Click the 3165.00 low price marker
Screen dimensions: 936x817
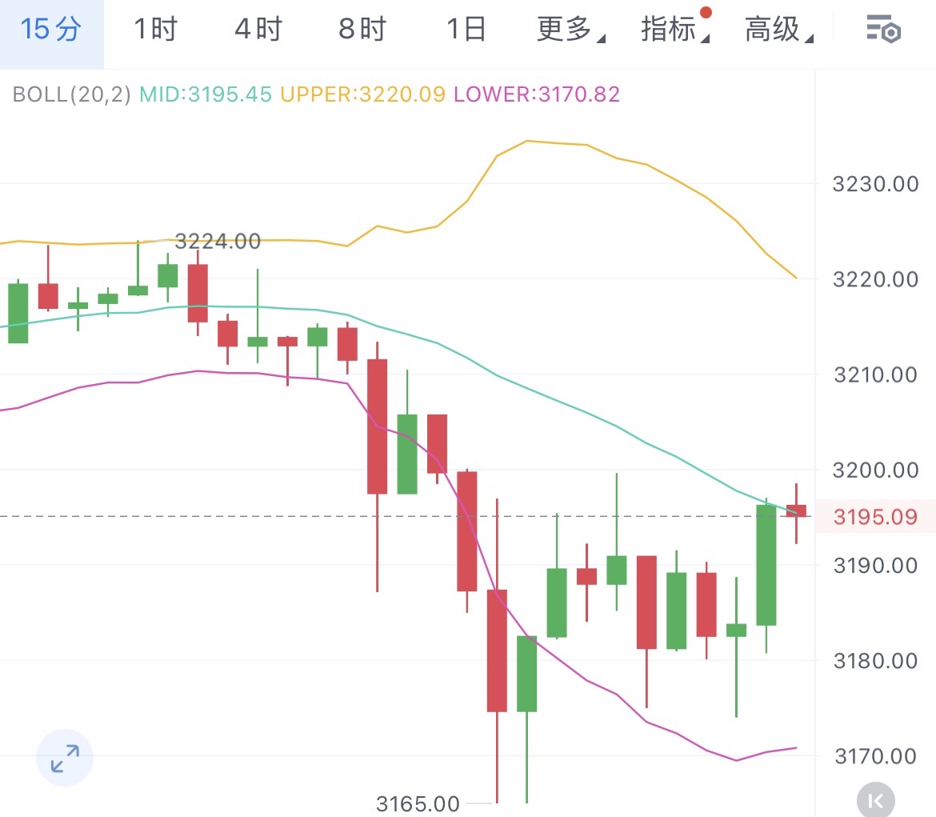click(418, 803)
